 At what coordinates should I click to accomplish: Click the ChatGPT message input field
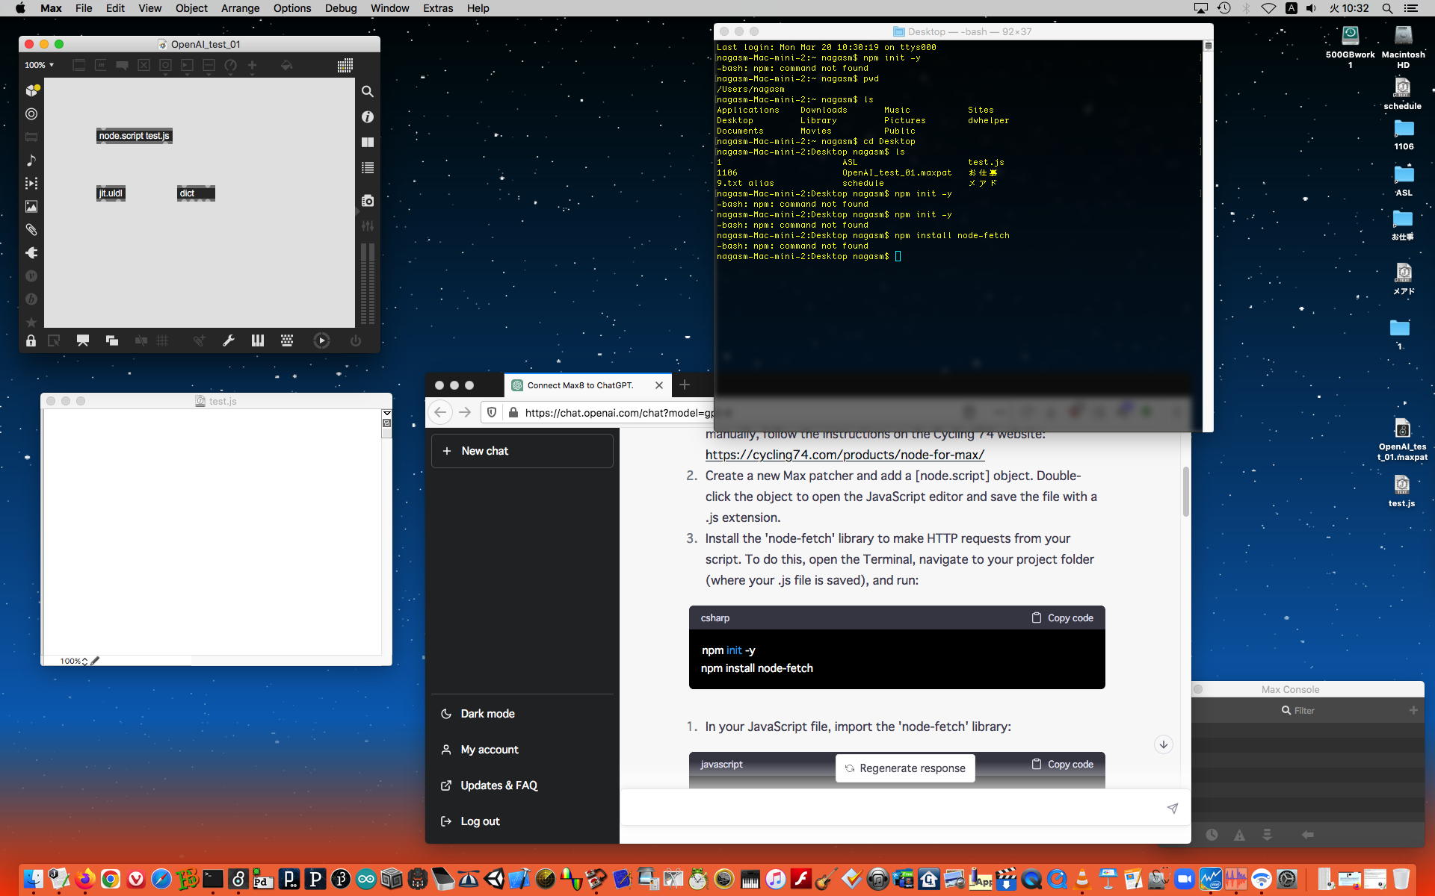point(889,808)
